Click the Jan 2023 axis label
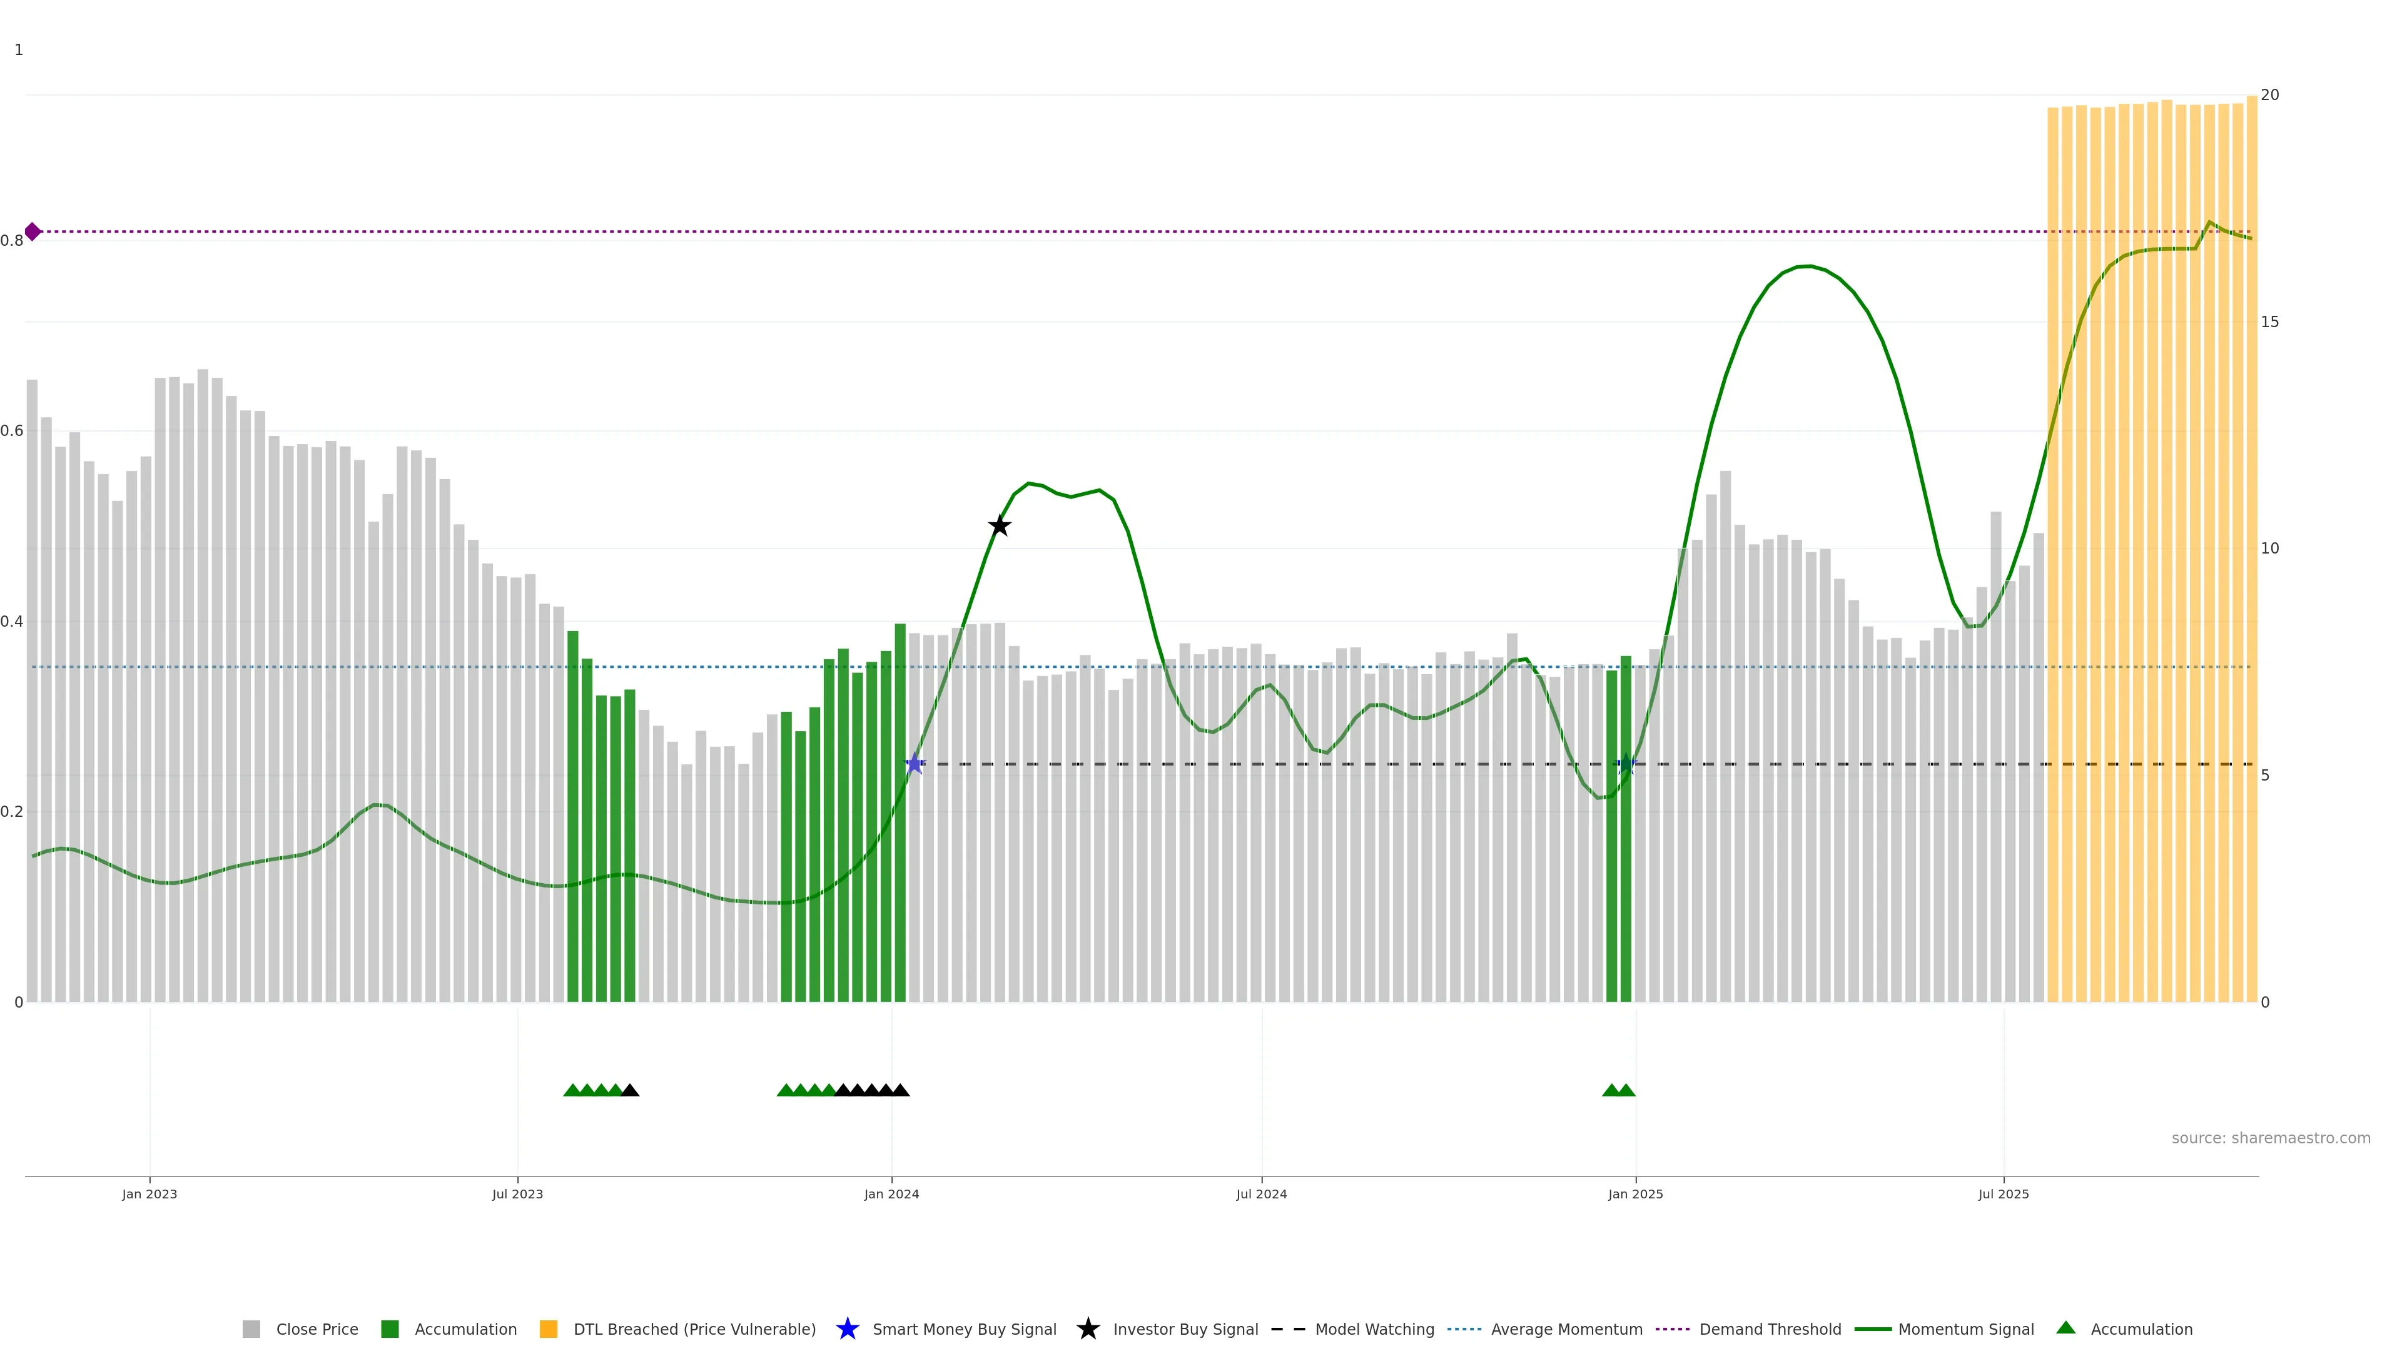The image size is (2402, 1351). pos(149,1193)
